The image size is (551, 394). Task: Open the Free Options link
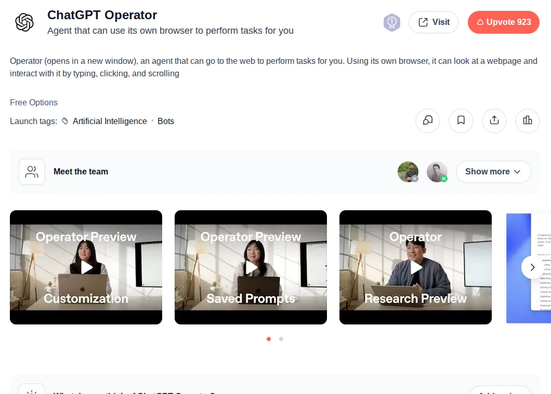[33, 102]
